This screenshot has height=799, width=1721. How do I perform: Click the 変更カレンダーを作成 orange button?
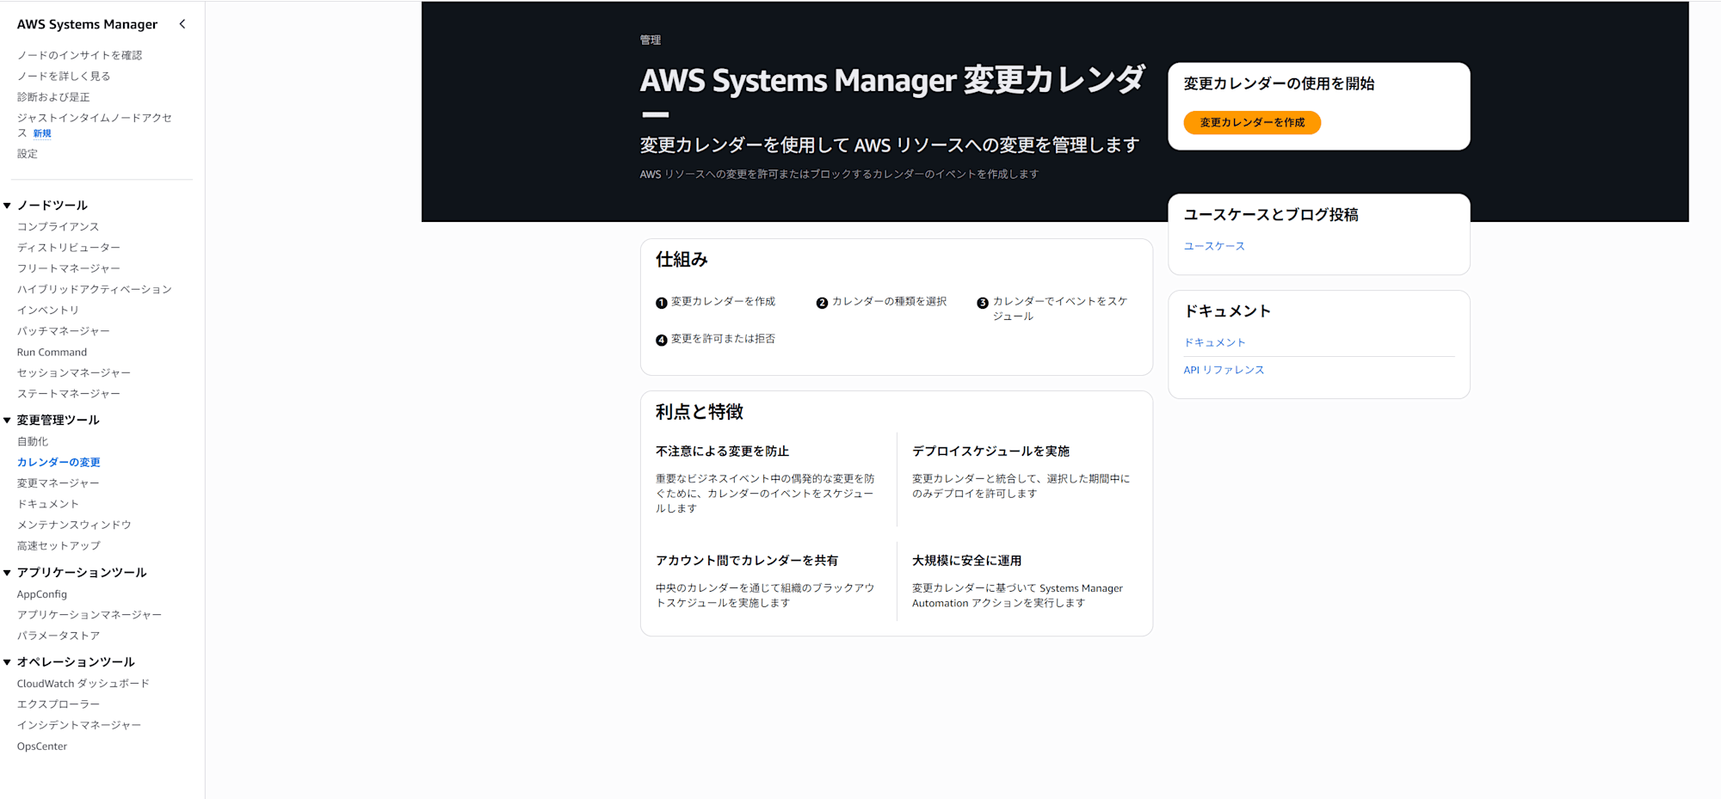(x=1251, y=123)
